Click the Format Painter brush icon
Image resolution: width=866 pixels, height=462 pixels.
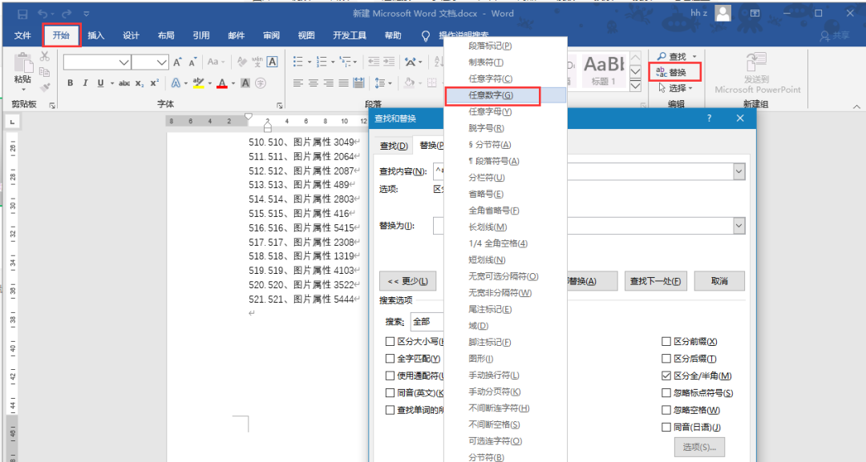coord(45,86)
